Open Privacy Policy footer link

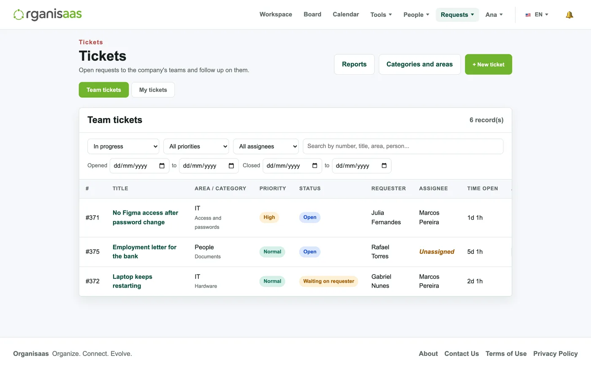(556, 354)
